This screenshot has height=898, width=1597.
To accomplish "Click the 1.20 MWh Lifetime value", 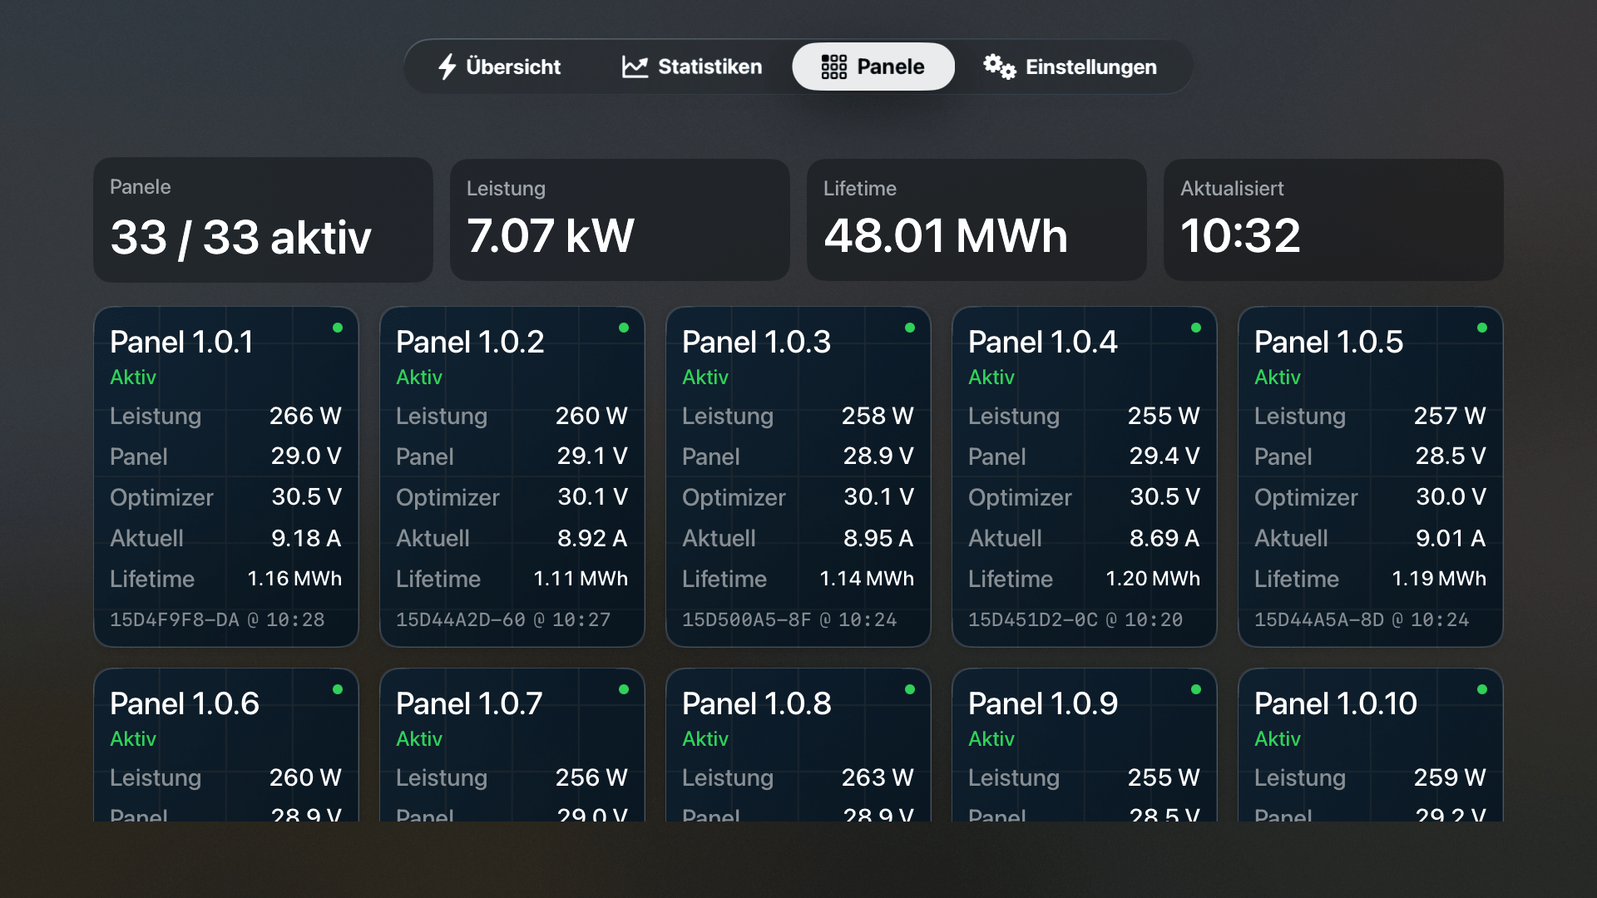I will 1153,579.
